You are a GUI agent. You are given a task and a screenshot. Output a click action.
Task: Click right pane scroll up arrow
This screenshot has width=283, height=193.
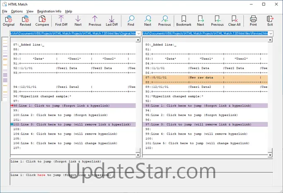(x=270, y=40)
